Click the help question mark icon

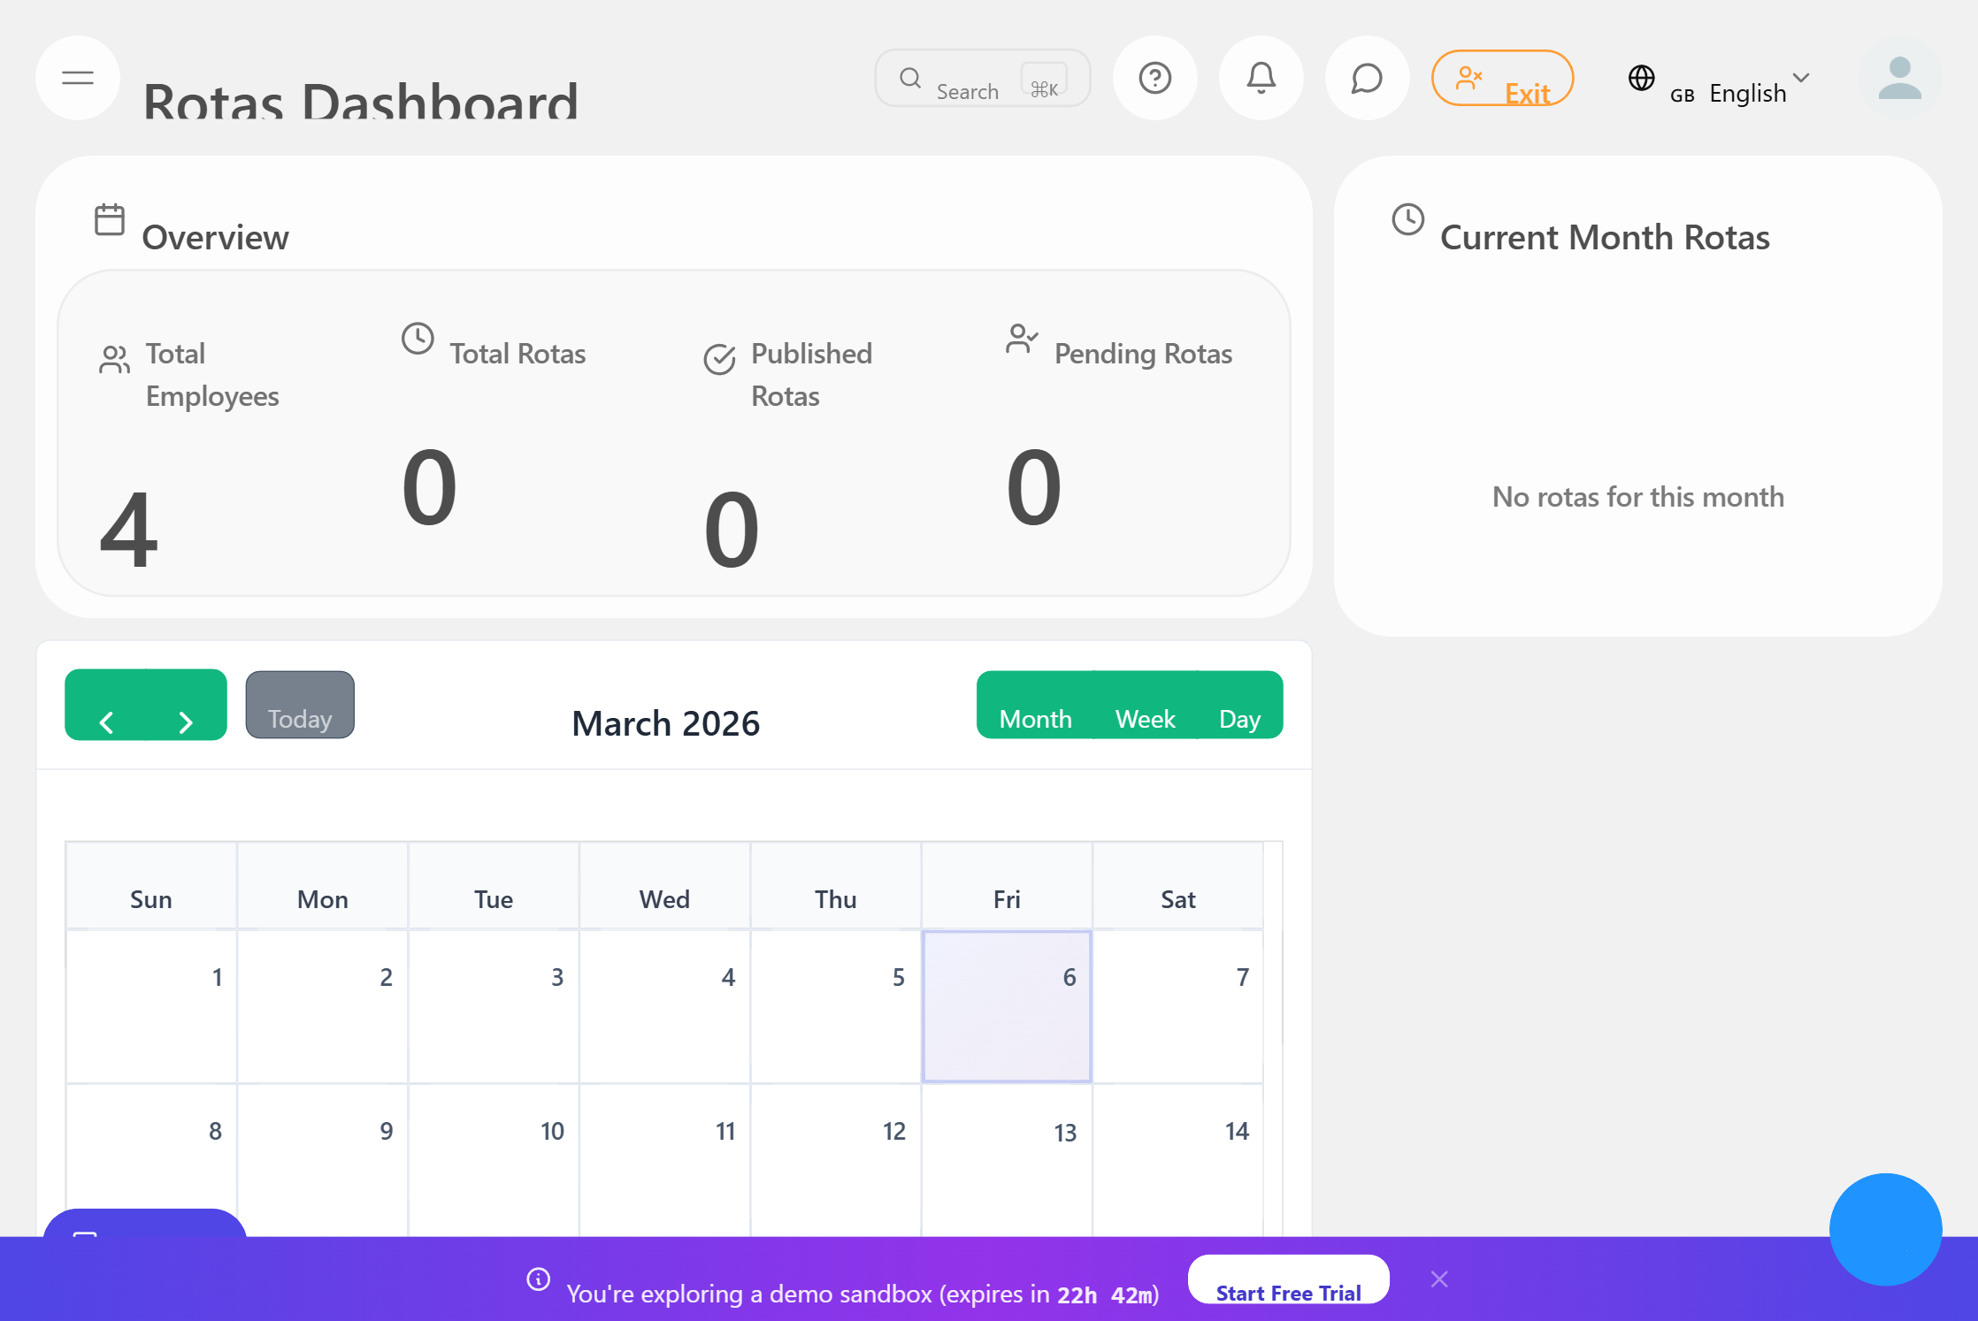point(1155,78)
